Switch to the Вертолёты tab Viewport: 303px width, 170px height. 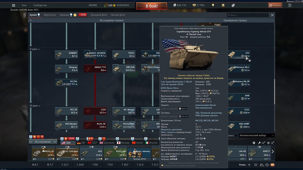click(x=50, y=15)
